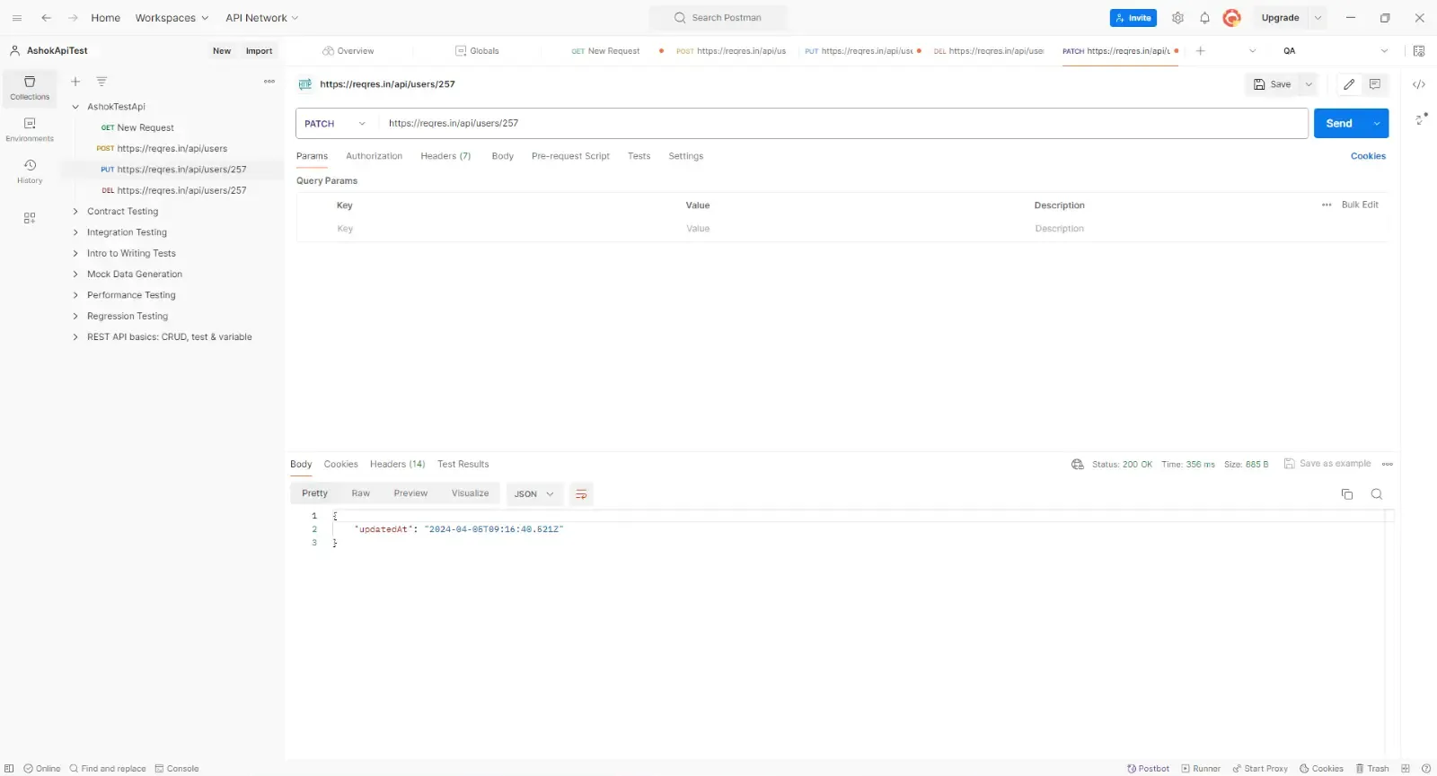Image resolution: width=1437 pixels, height=776 pixels.
Task: Copy the response body with copy icon
Action: [1346, 494]
